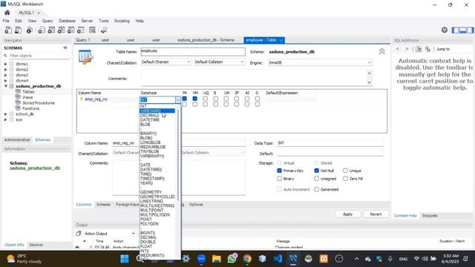The image size is (475, 267).
Task: Open the Action Output dropdown
Action: point(133,234)
